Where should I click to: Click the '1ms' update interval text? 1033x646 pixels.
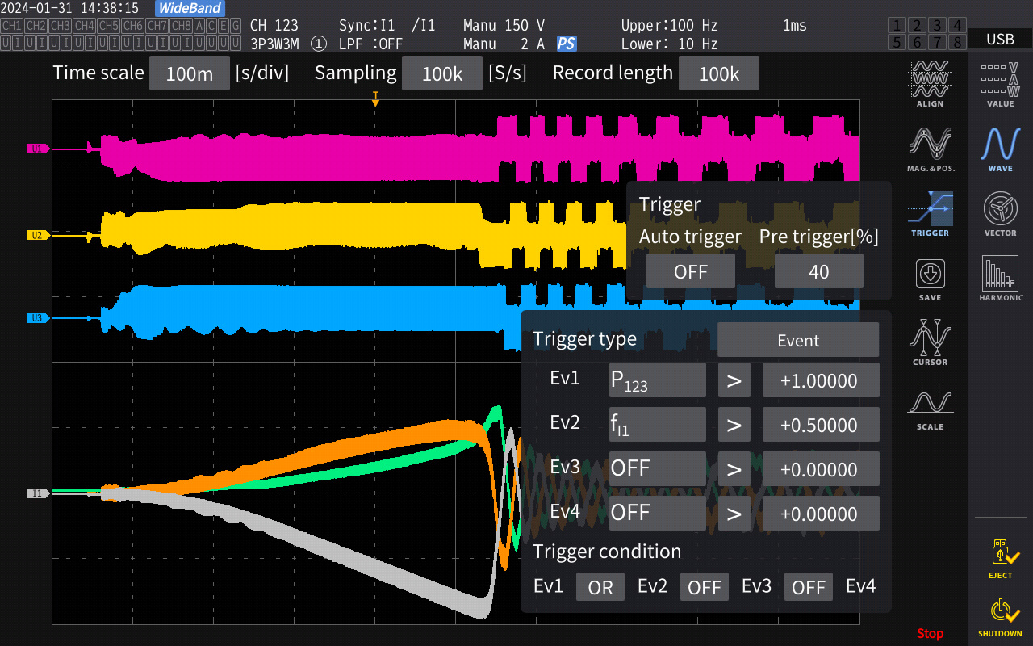pos(795,25)
